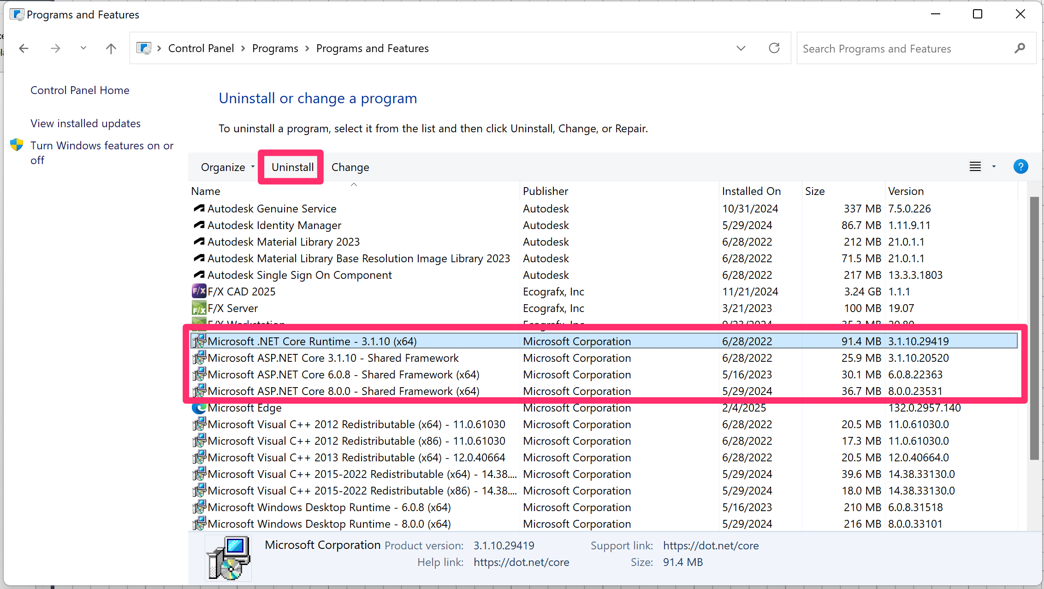
Task: Select Microsoft ASP.NET Core 8.0.0 Shared Framework
Action: (604, 391)
